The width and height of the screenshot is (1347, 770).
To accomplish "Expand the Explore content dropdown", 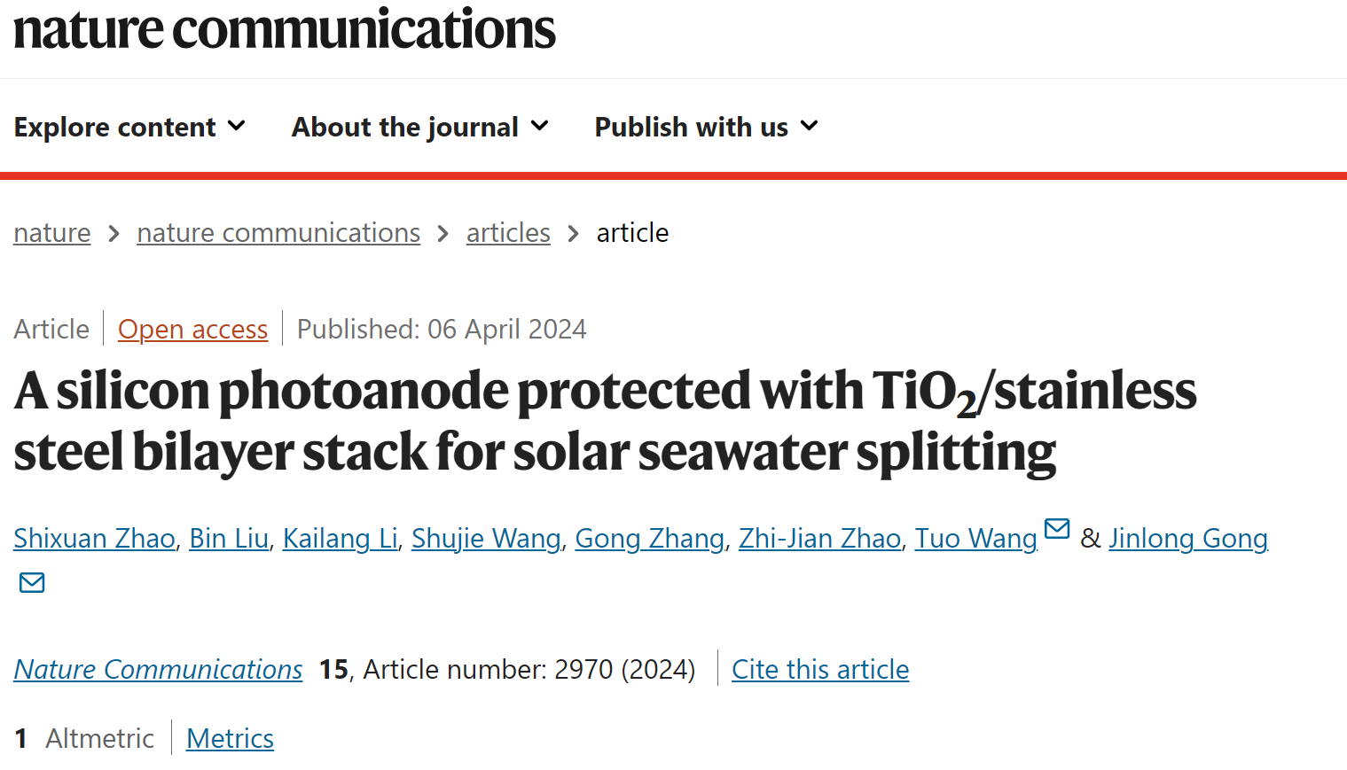I will point(129,127).
